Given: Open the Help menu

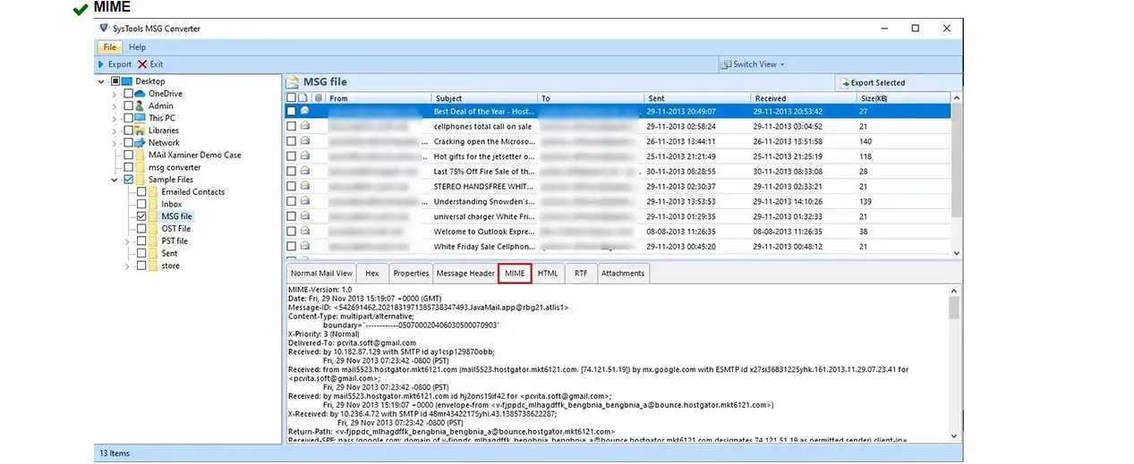Looking at the screenshot, I should pyautogui.click(x=137, y=47).
